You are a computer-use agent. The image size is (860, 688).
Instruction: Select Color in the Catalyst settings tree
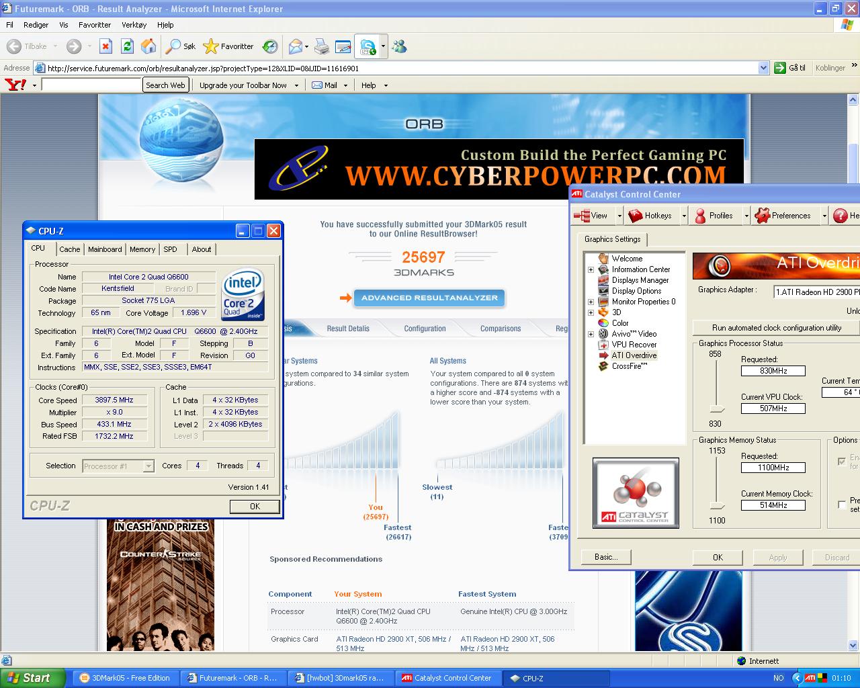620,323
